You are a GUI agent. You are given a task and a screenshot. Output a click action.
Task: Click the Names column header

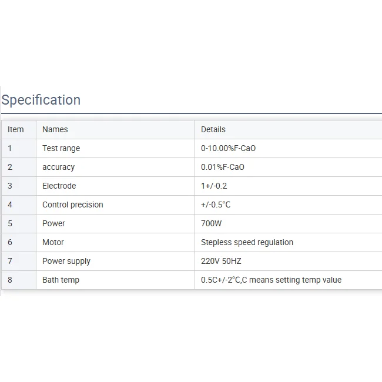[x=55, y=129]
